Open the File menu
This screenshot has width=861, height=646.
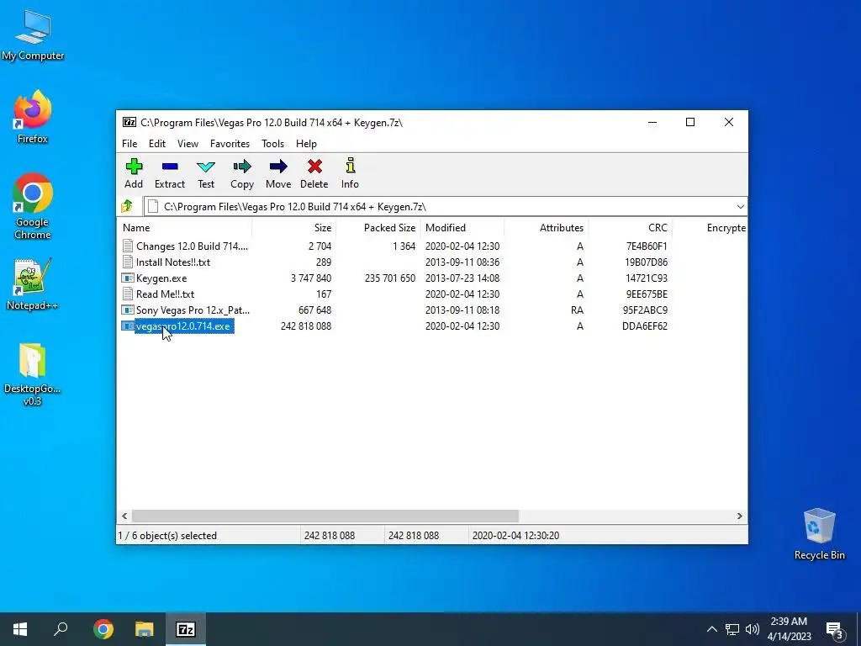point(129,143)
